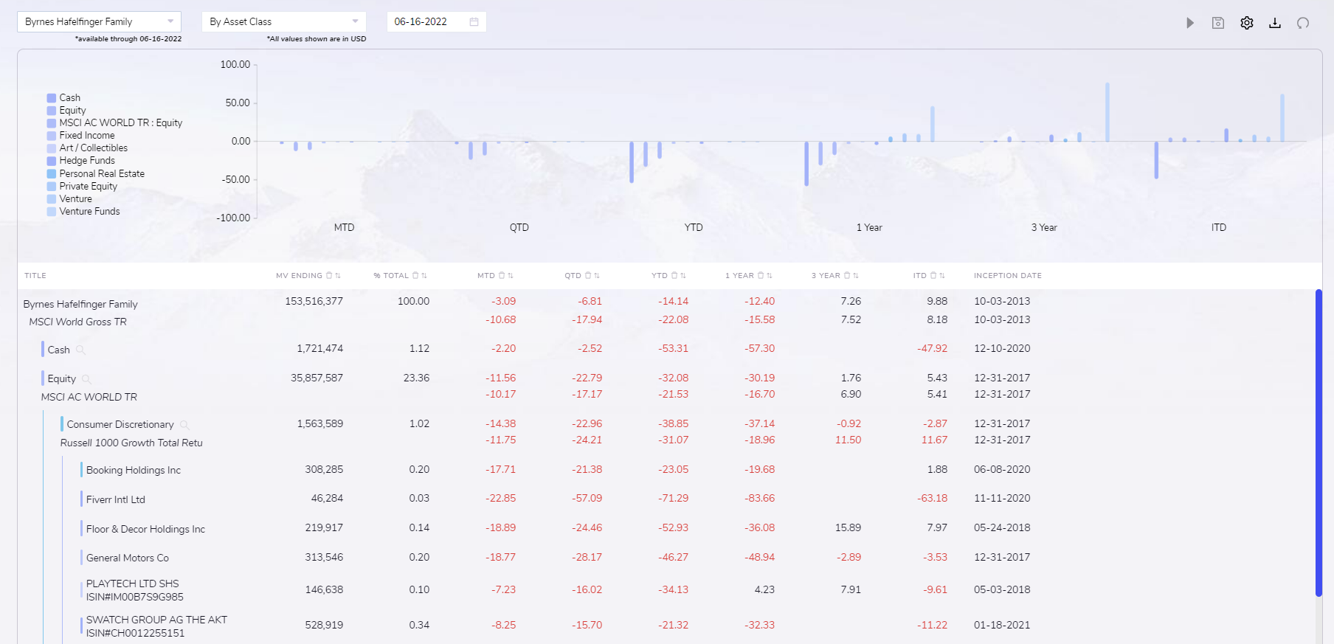Remove the MTD column via its trash icon
The height and width of the screenshot is (644, 1334).
tap(502, 276)
